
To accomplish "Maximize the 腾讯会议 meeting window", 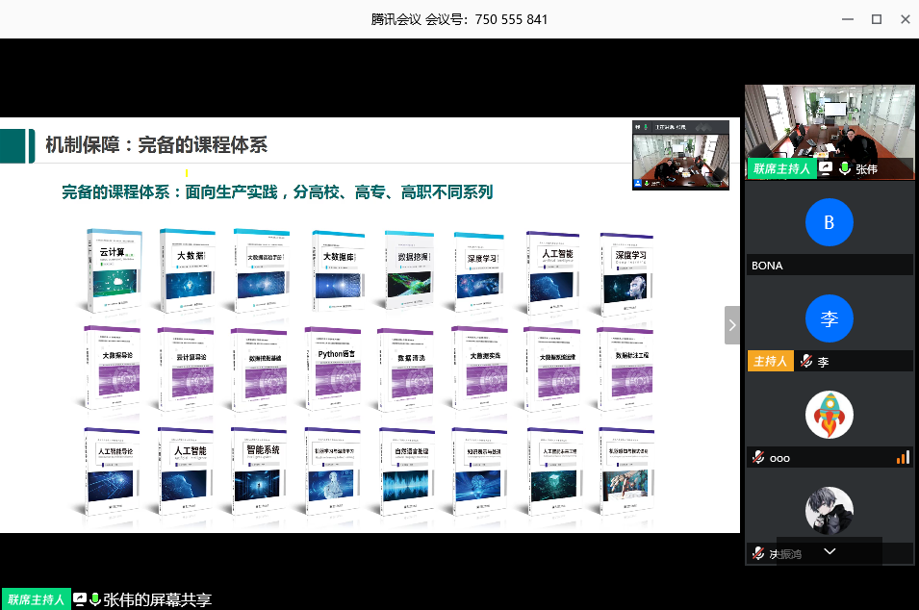I will 876,19.
